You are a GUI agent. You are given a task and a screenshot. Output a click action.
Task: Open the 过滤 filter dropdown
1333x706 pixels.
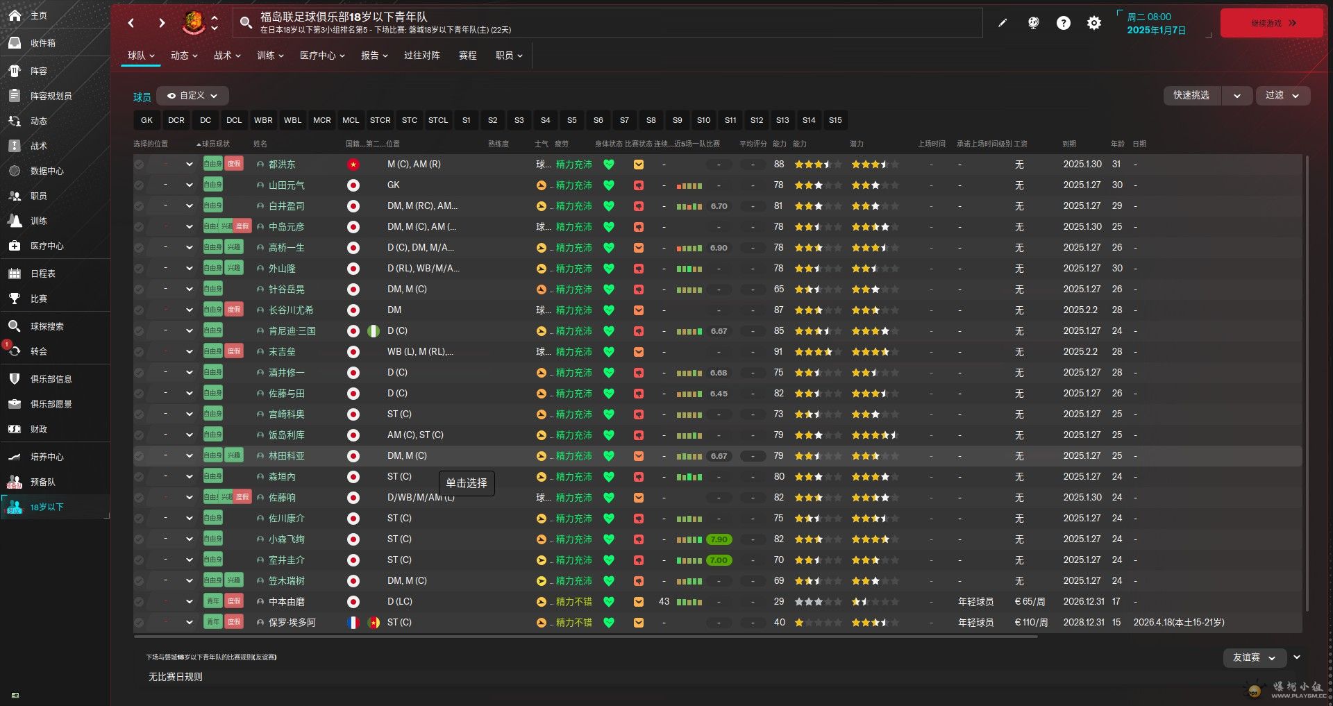pos(1282,96)
